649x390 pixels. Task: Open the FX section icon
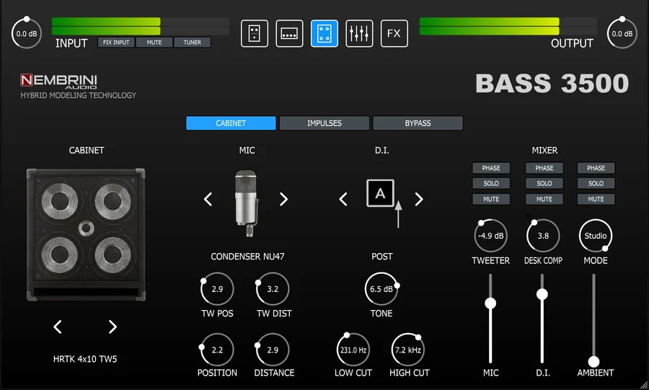(x=394, y=33)
